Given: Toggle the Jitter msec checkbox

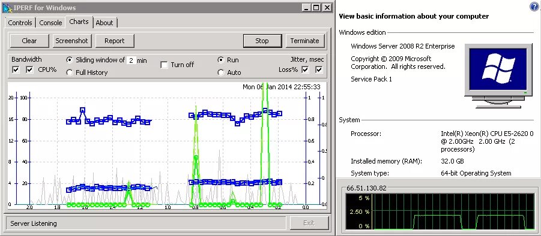Looking at the screenshot, I should [x=319, y=70].
